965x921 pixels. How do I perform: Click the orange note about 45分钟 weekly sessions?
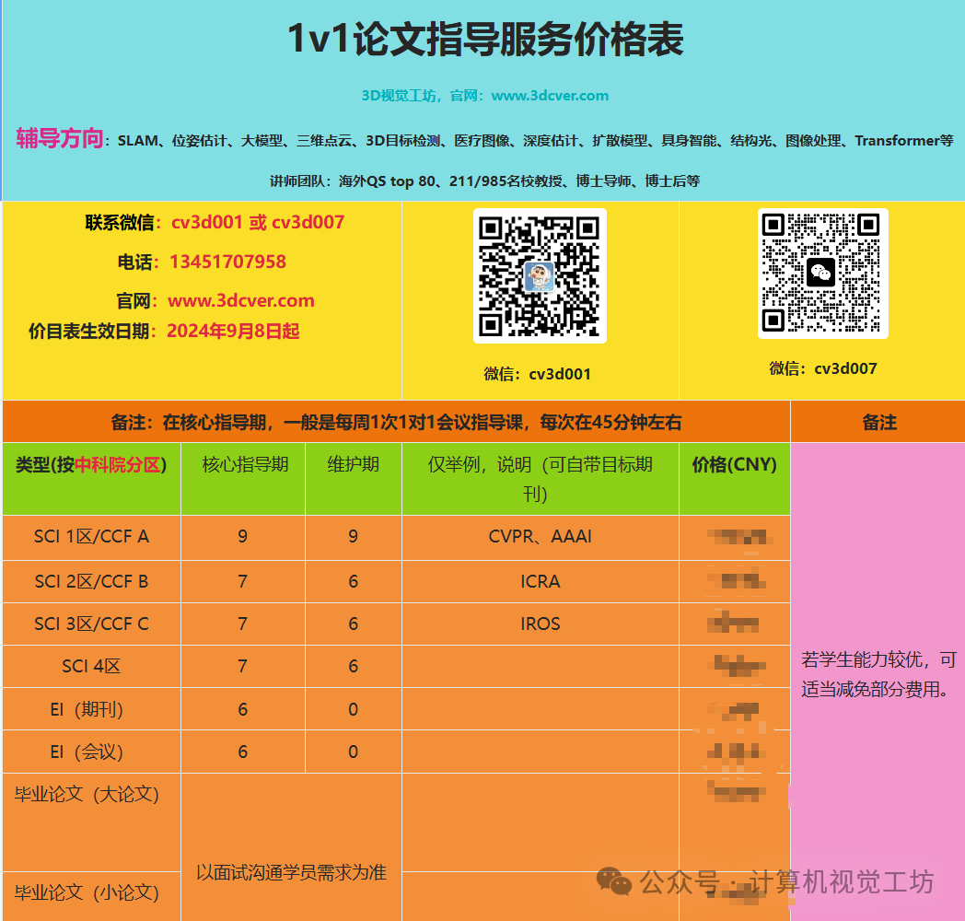[x=396, y=423]
